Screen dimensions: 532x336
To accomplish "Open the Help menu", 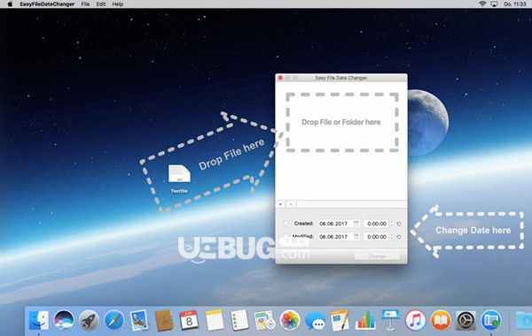I will click(x=118, y=4).
